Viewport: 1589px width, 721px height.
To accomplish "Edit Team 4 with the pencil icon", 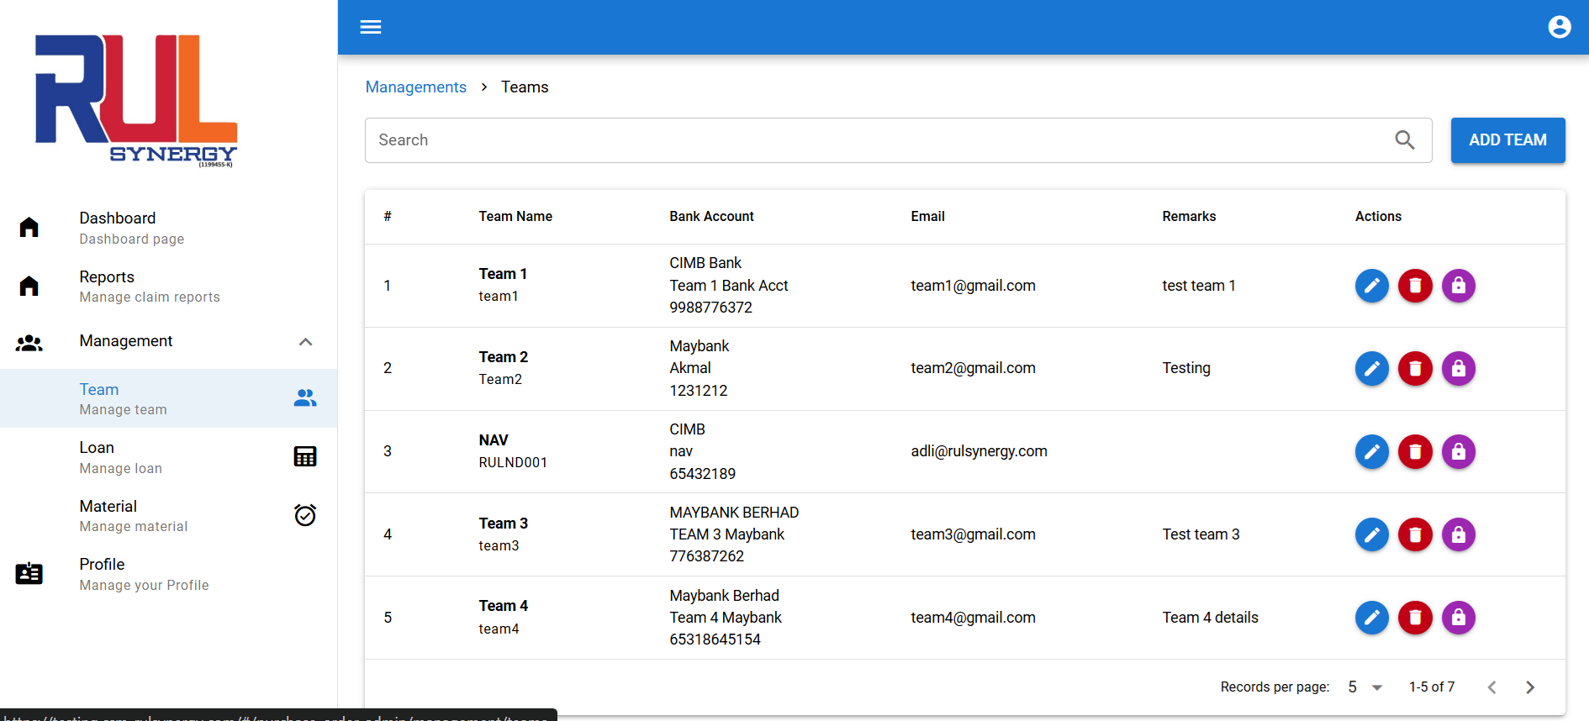I will pos(1372,618).
